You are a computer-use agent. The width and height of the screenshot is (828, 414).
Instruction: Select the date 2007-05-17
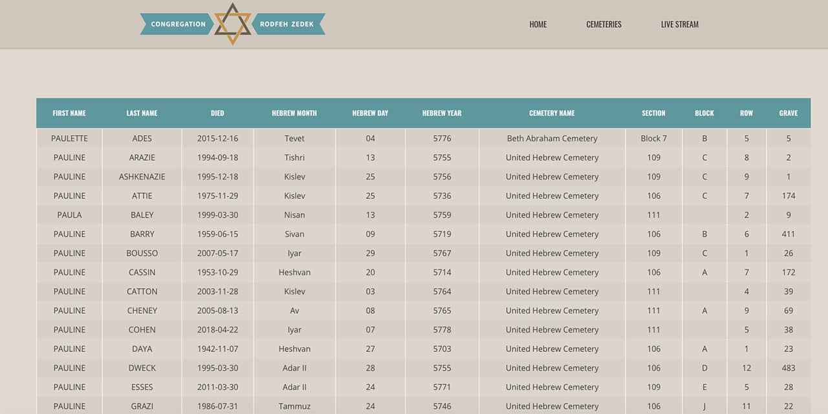pos(217,253)
